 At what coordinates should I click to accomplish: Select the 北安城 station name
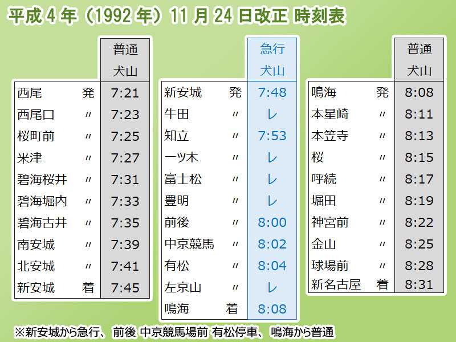coord(36,266)
